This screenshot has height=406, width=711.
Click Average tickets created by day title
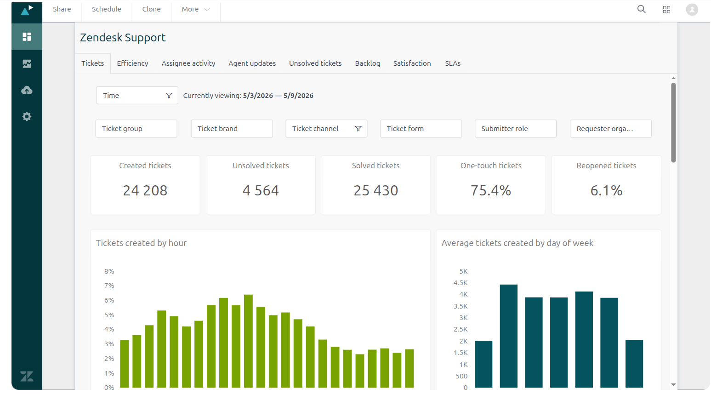point(518,243)
